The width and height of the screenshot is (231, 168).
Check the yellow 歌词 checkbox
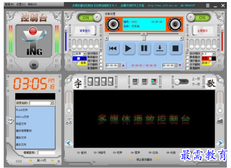(x=210, y=63)
